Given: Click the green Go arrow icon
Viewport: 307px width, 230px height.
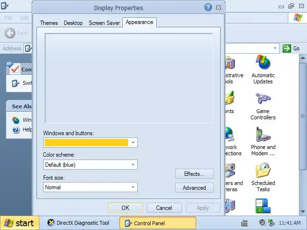Looking at the screenshot, I should pyautogui.click(x=287, y=48).
